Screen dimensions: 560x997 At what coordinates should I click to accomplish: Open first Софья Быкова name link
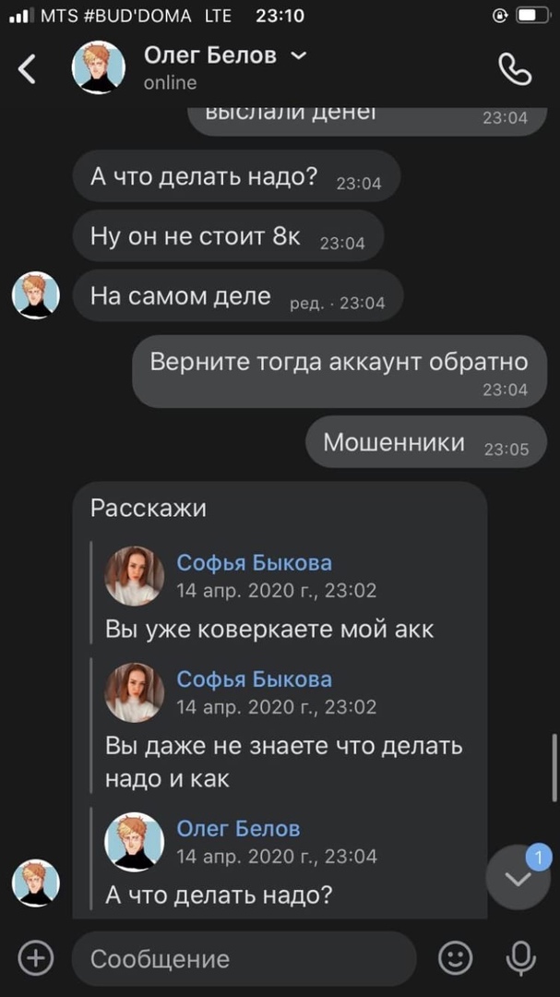coord(255,563)
